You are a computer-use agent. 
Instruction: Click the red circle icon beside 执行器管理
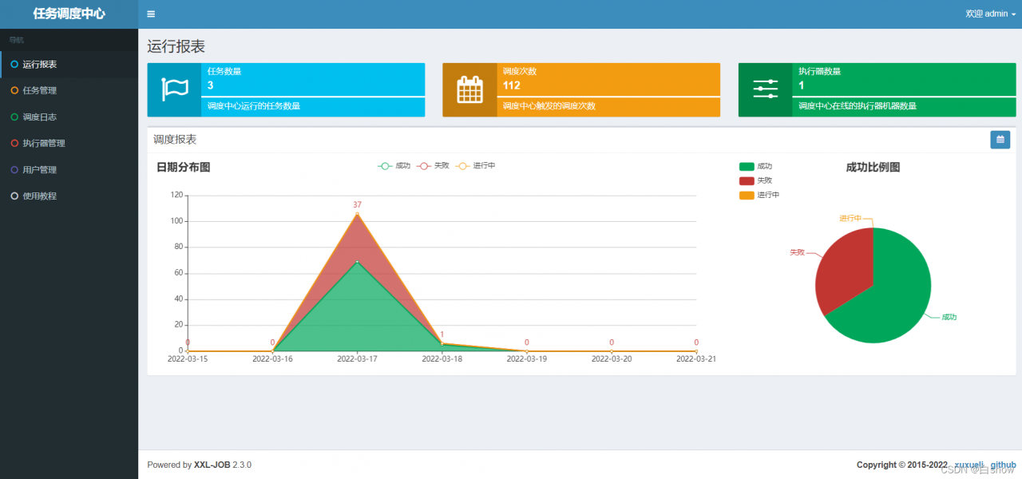point(14,143)
